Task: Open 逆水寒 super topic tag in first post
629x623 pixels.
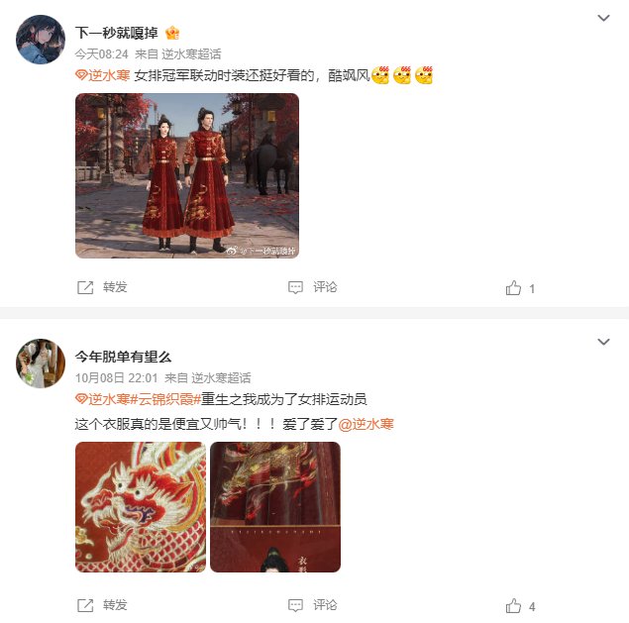Action: click(103, 75)
